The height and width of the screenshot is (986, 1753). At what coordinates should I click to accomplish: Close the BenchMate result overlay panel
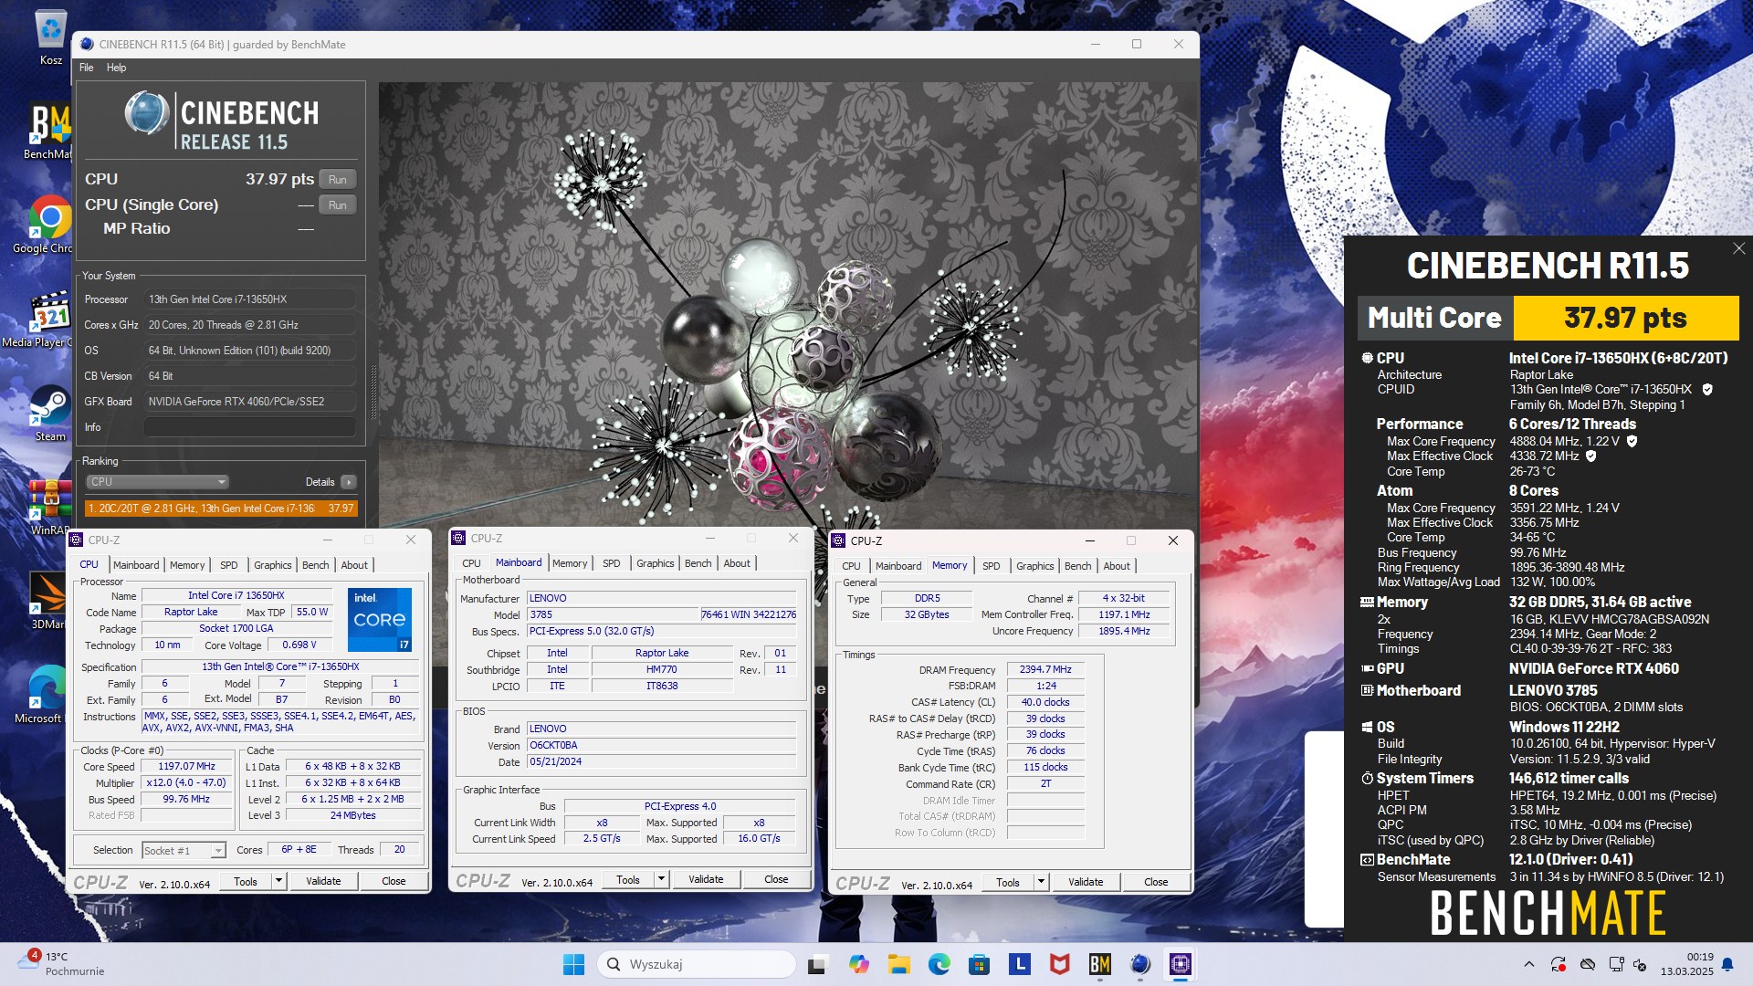[x=1738, y=248]
